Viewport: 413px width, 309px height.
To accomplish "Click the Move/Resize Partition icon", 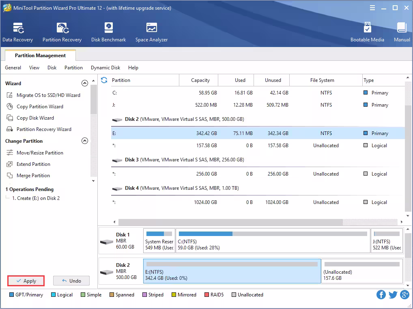I will coord(10,152).
